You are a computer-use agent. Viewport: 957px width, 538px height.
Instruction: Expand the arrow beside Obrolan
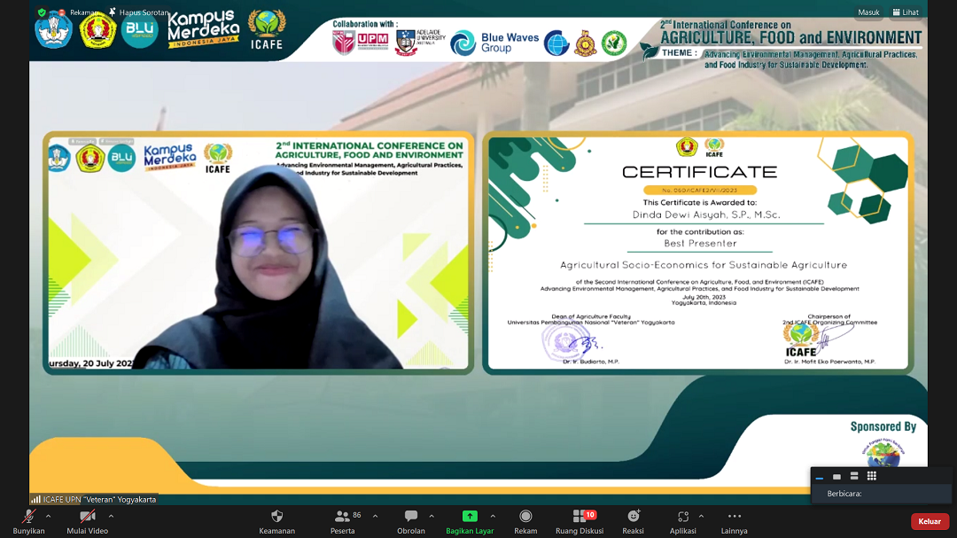[432, 517]
